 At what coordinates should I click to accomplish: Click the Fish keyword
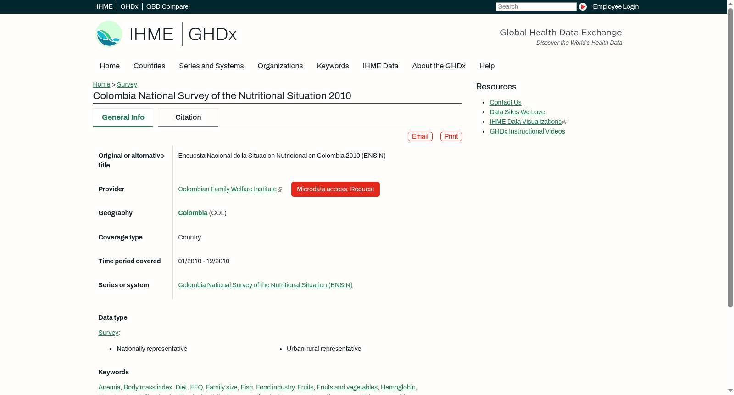pyautogui.click(x=247, y=387)
